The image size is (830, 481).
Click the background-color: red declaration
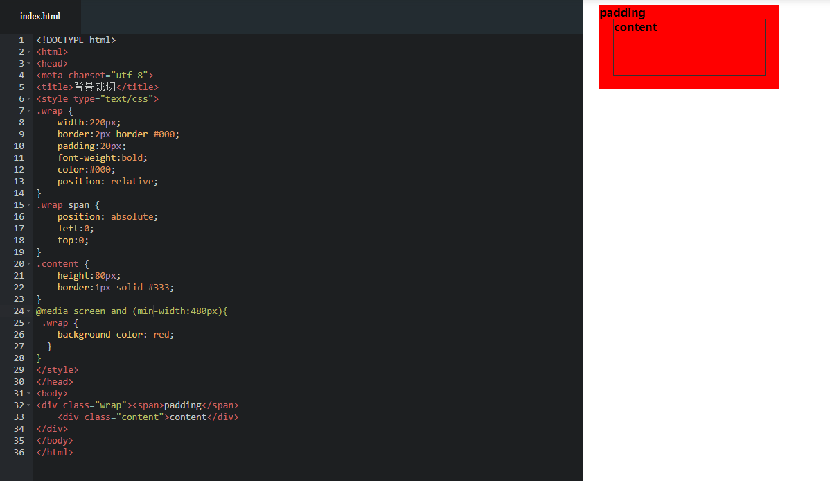116,335
